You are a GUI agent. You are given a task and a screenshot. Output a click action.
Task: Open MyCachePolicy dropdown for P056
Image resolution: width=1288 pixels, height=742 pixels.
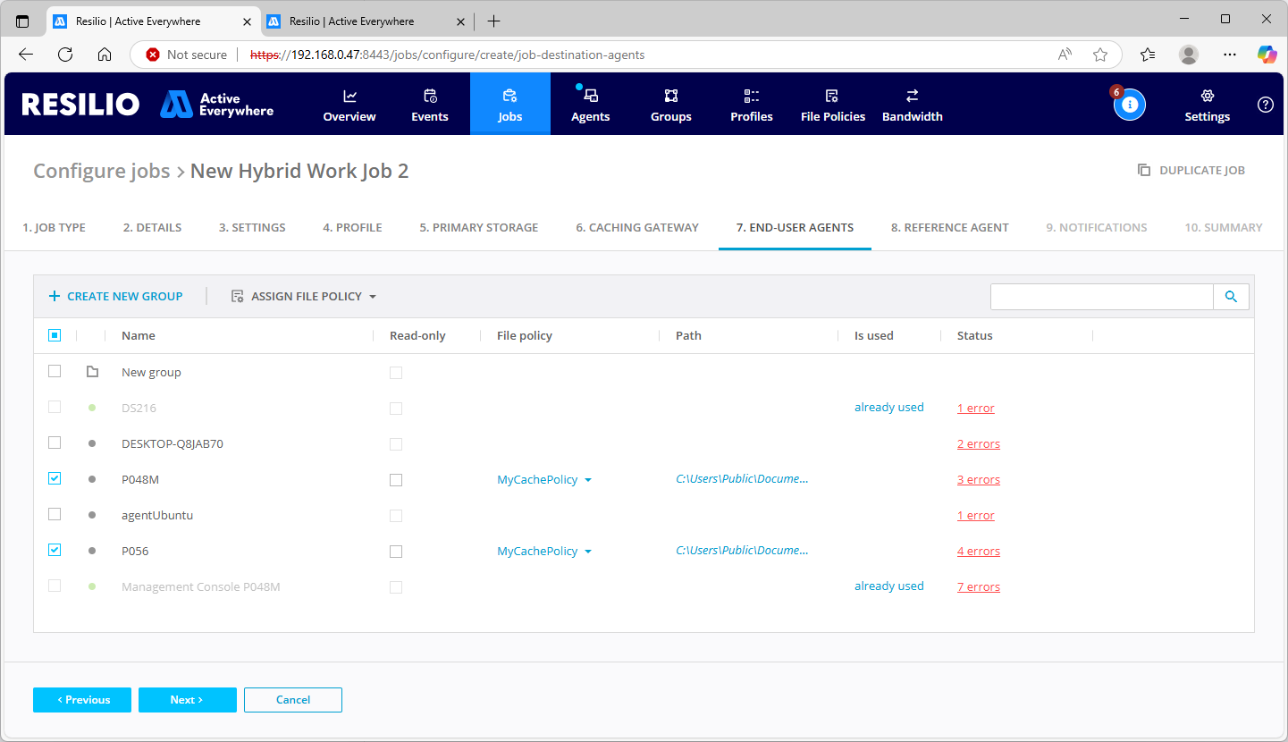click(x=544, y=551)
